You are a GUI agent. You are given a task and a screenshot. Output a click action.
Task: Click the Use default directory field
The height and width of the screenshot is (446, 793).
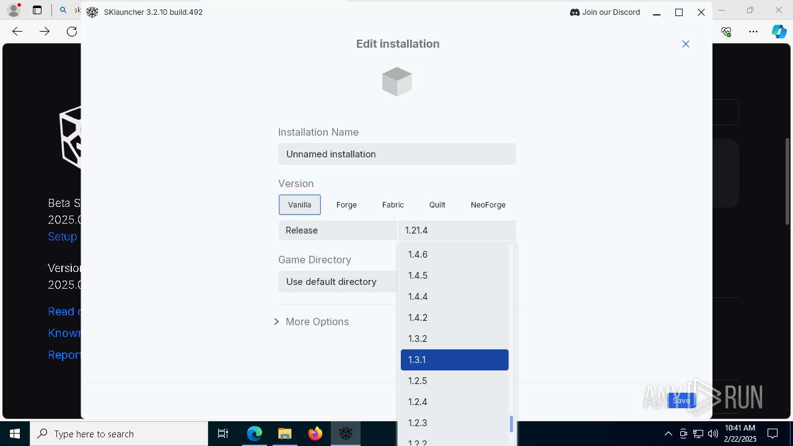(338, 282)
